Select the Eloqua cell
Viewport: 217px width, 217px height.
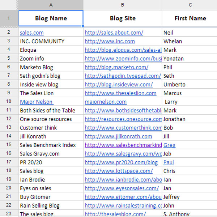point(51,50)
